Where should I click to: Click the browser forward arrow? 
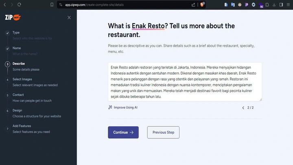pos(12,4)
